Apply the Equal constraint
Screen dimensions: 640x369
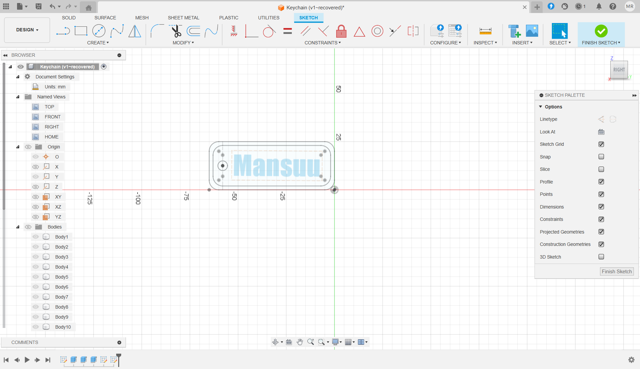pyautogui.click(x=287, y=31)
